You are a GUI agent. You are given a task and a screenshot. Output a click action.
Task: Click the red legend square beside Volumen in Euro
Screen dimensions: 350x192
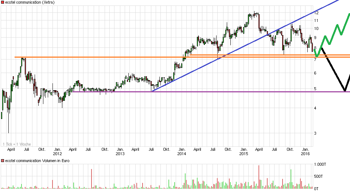pyautogui.click(x=3, y=161)
